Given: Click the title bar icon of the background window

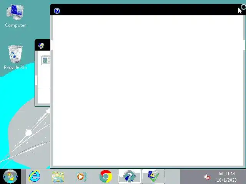Looking at the screenshot, I should (41, 46).
